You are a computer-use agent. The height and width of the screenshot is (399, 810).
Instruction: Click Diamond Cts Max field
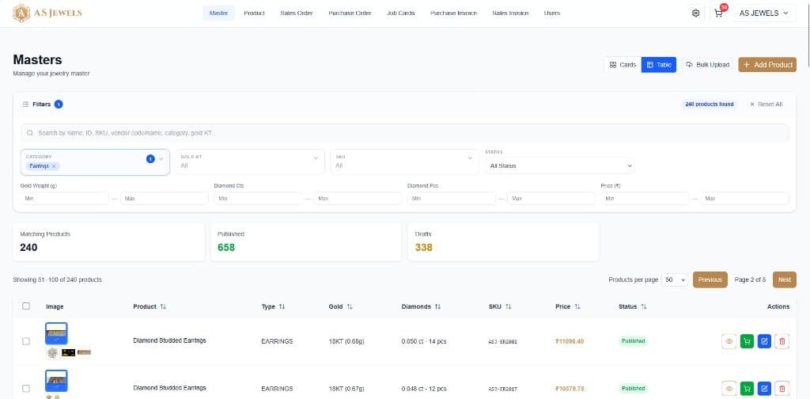[x=358, y=199]
